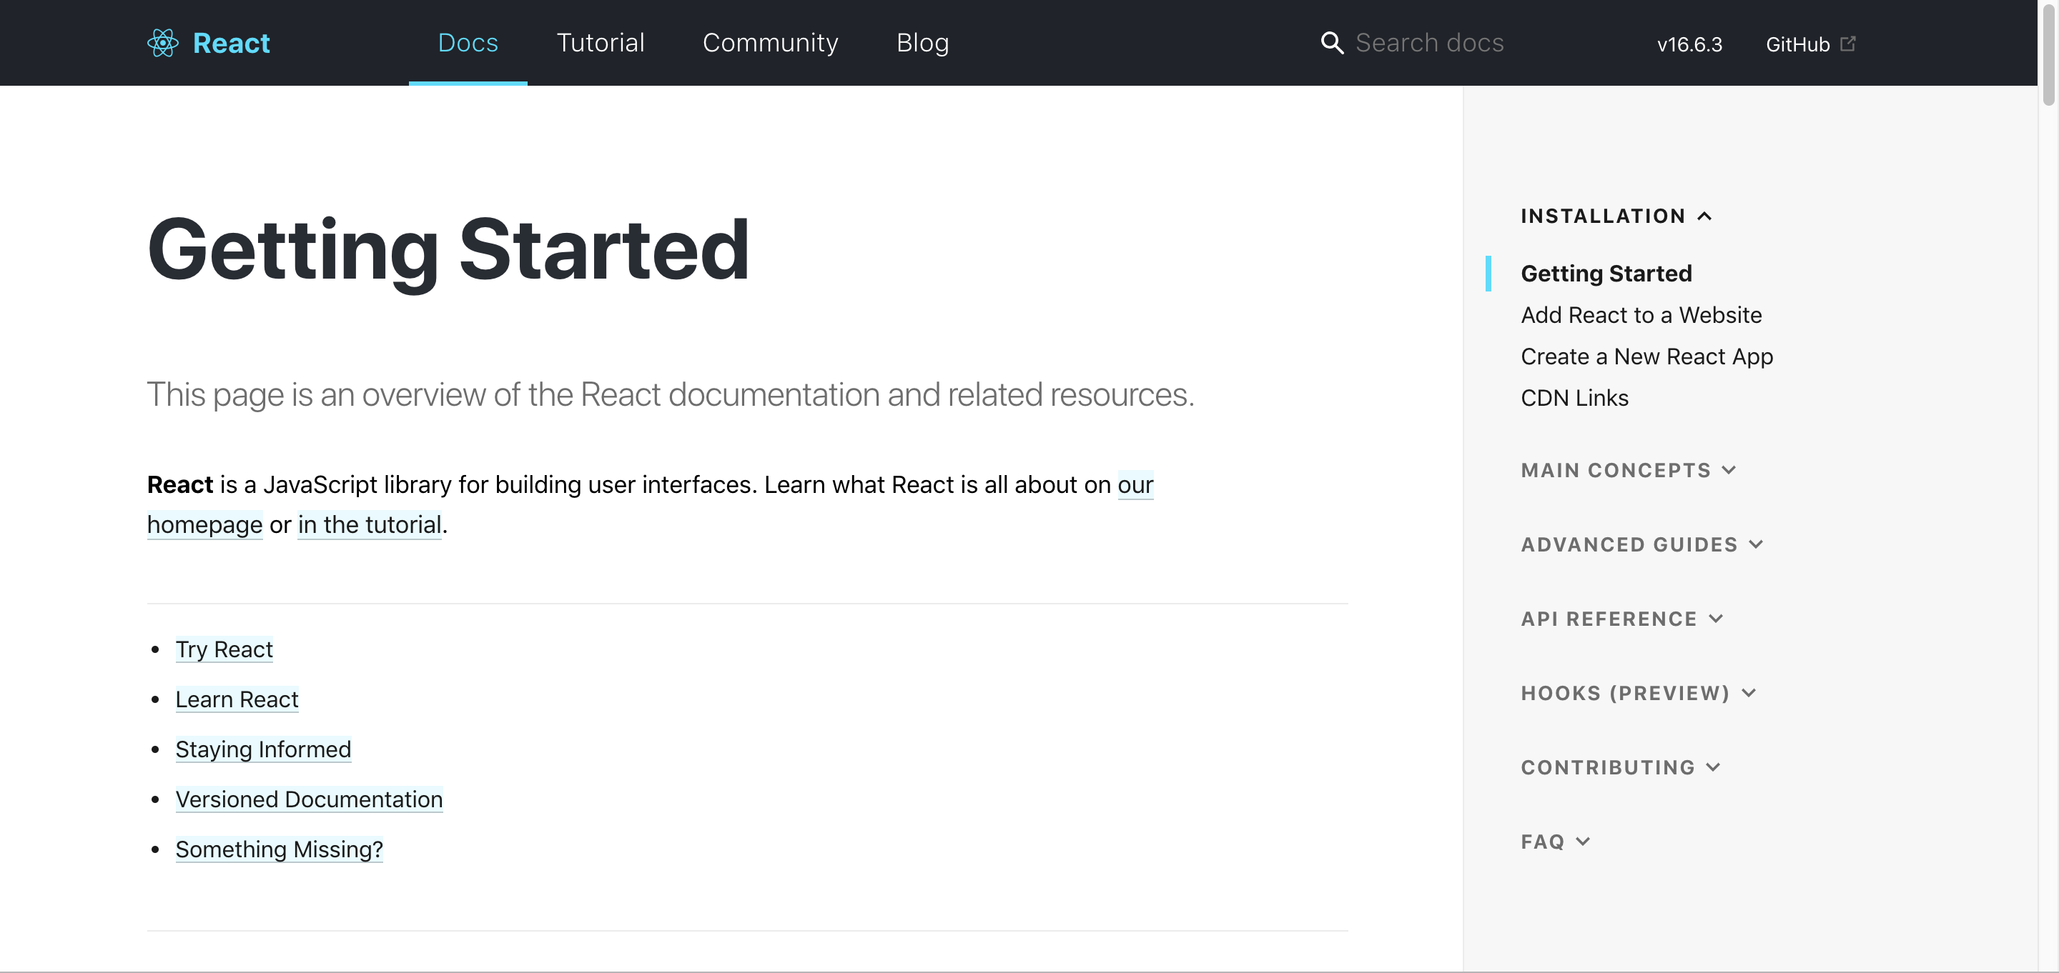
Task: Jump to Staying Informed section link
Action: tap(263, 749)
